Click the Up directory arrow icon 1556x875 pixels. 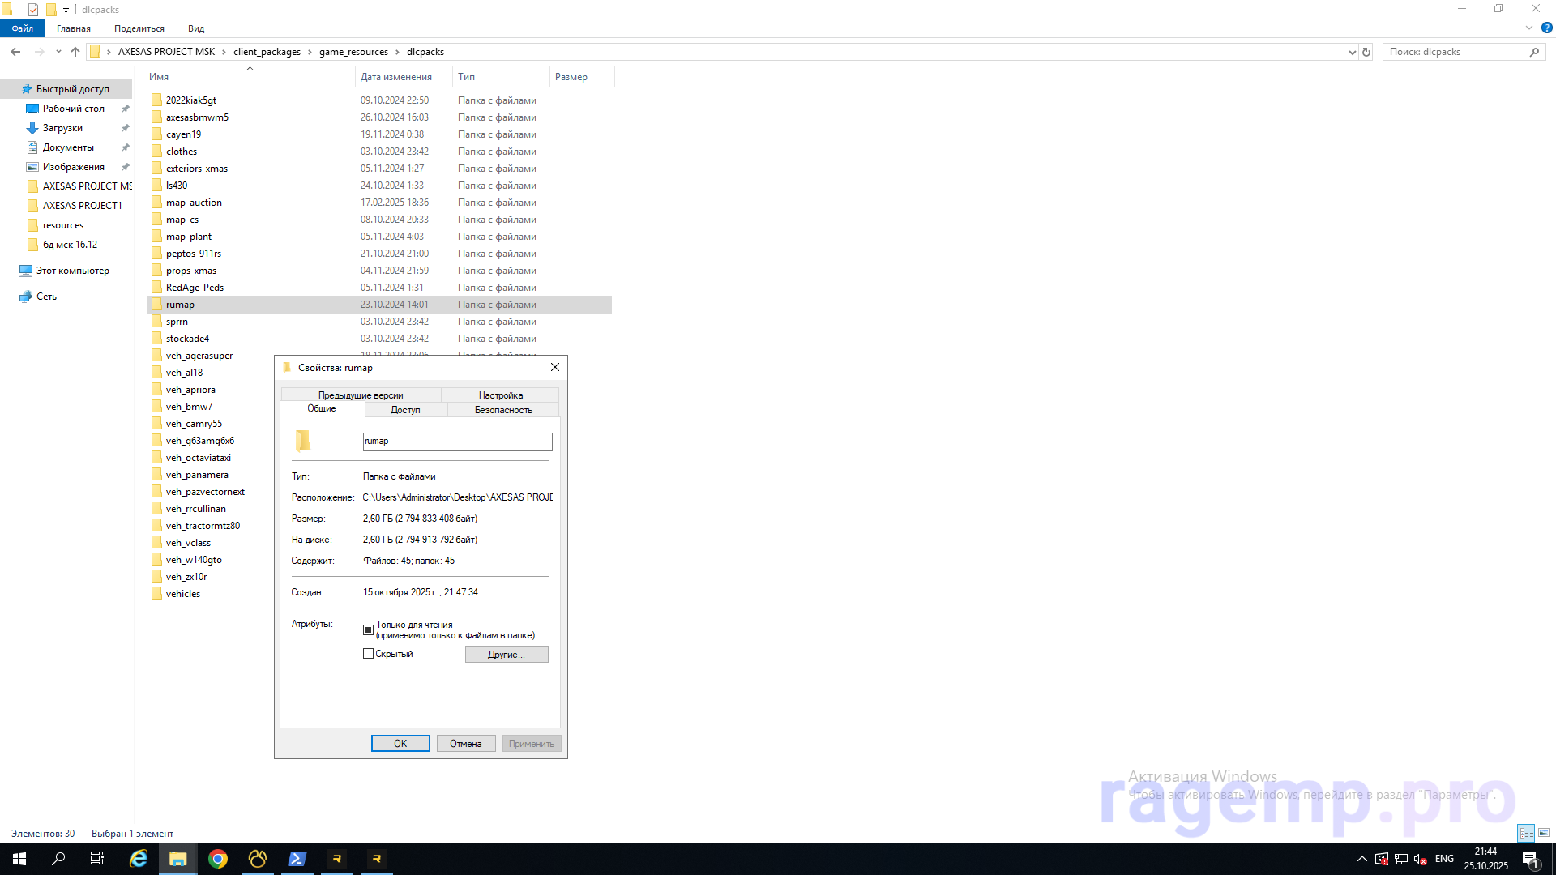[75, 52]
